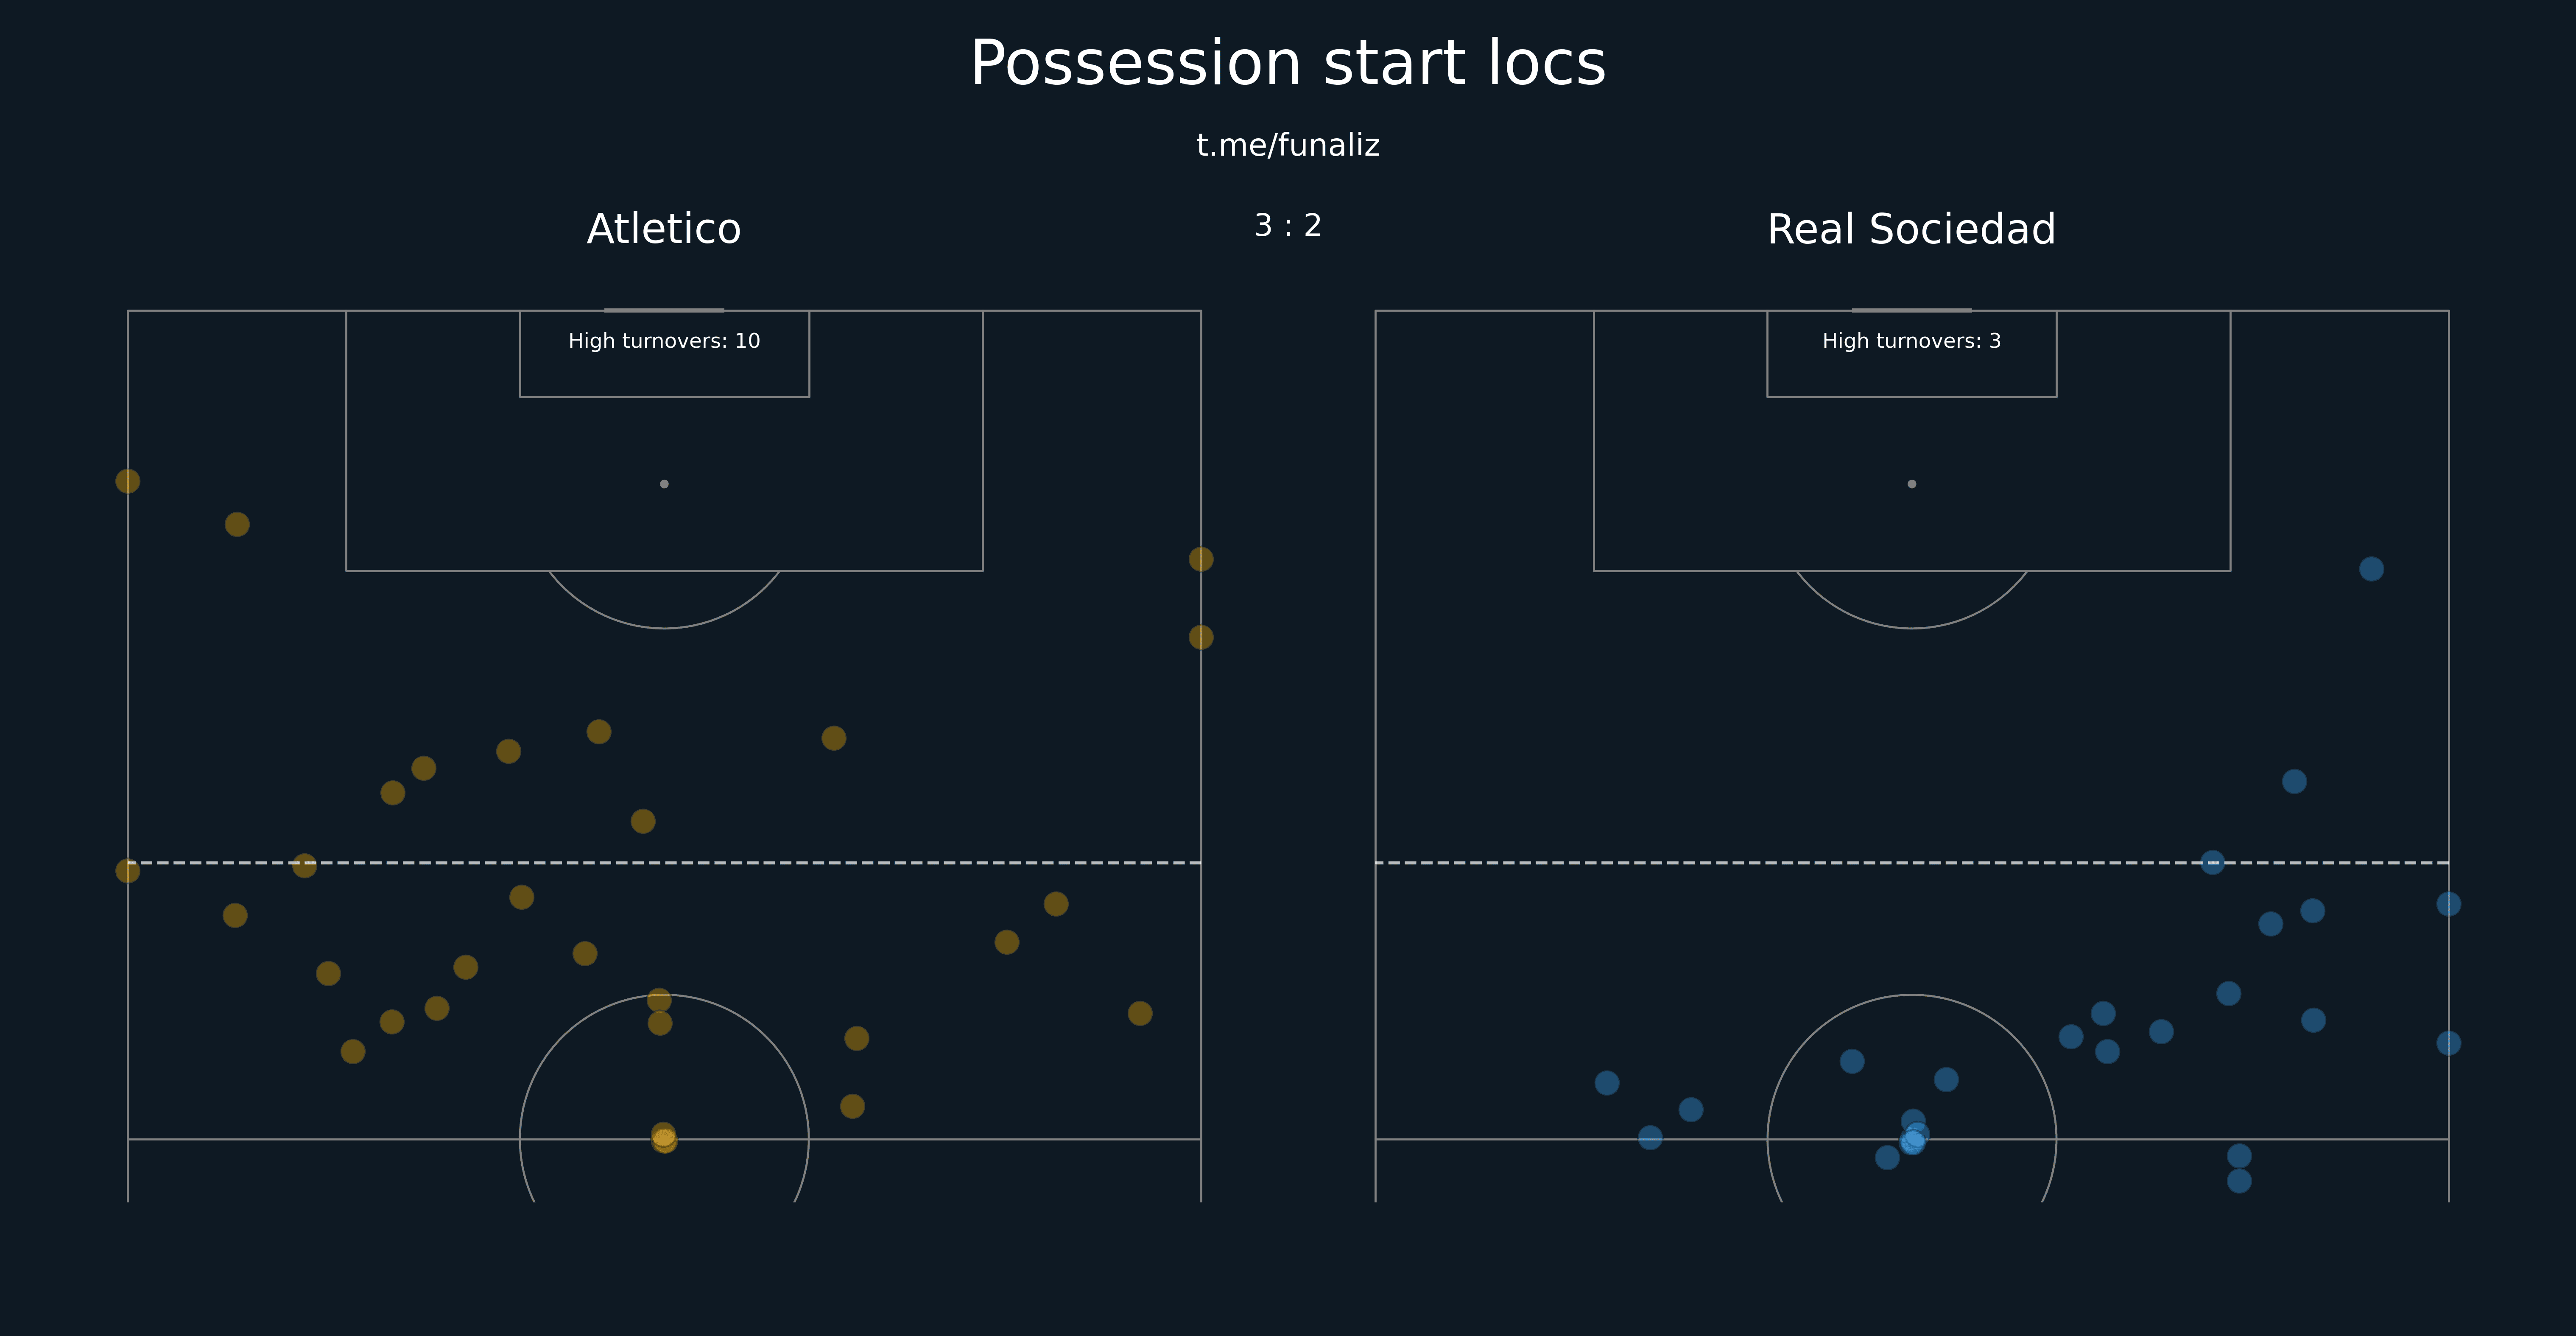Screen dimensions: 2576x1336
Task: Click Atletico's bright yellow dot on the halfway line
Action: point(664,1138)
